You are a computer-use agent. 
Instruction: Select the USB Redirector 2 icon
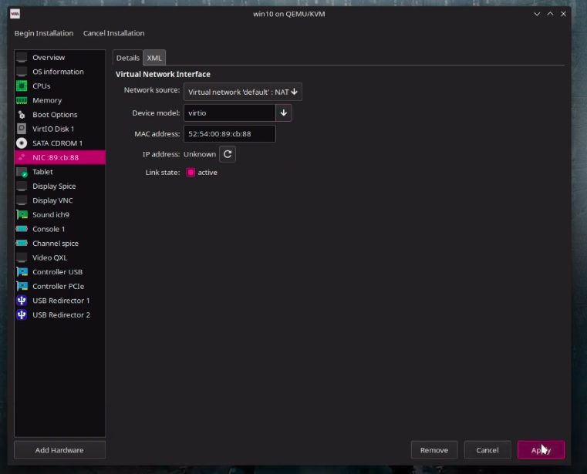22,315
